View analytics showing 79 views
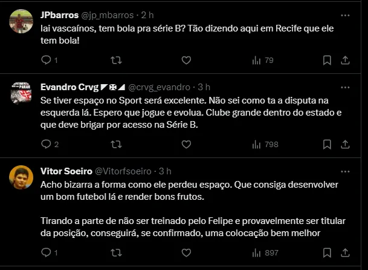 [262, 60]
